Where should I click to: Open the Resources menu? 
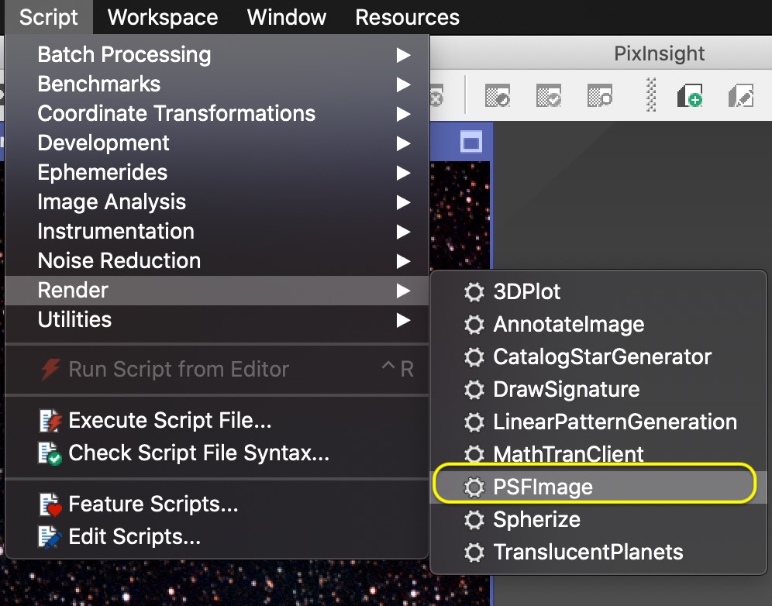(407, 17)
